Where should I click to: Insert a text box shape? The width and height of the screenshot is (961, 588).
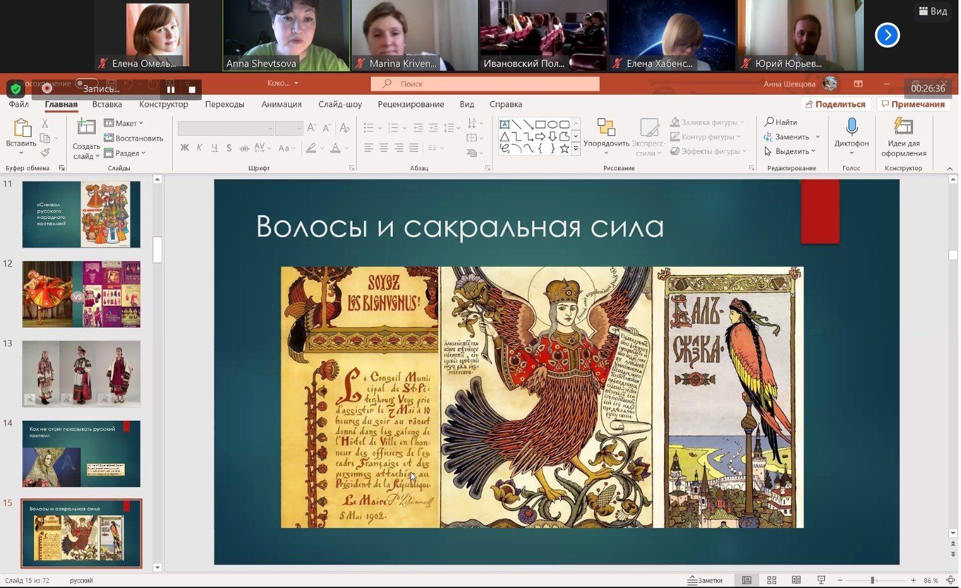point(504,124)
